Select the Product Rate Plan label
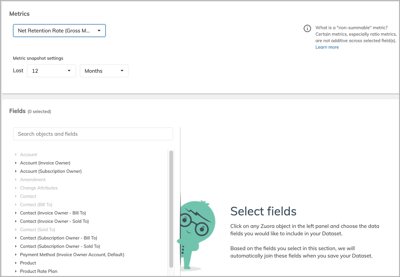Image resolution: width=400 pixels, height=277 pixels. [x=38, y=271]
